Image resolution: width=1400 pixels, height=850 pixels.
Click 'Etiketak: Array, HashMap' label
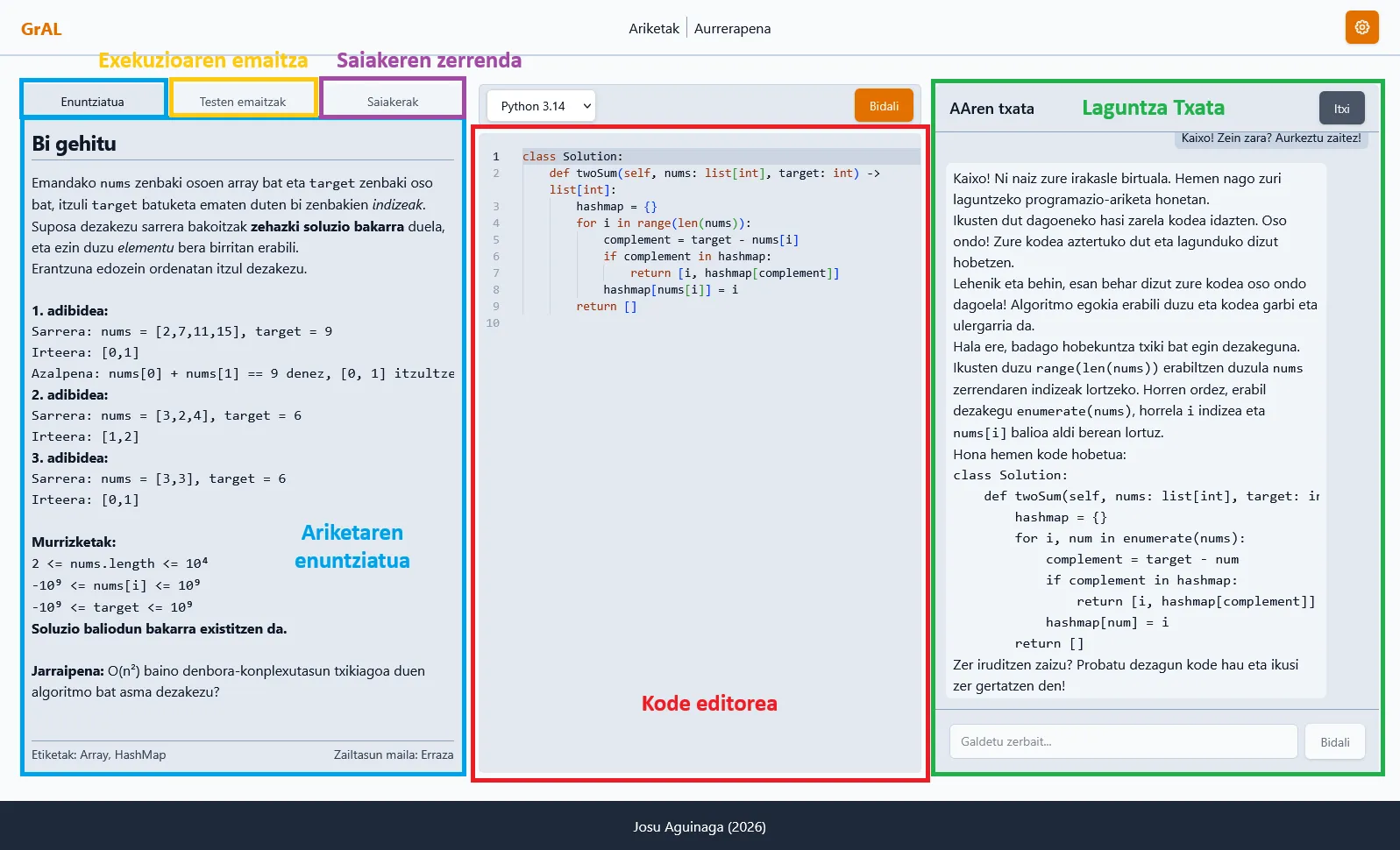[98, 754]
